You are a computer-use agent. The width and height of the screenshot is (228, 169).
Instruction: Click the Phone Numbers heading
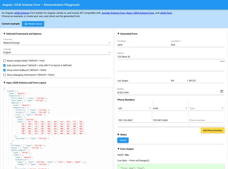(x=126, y=100)
